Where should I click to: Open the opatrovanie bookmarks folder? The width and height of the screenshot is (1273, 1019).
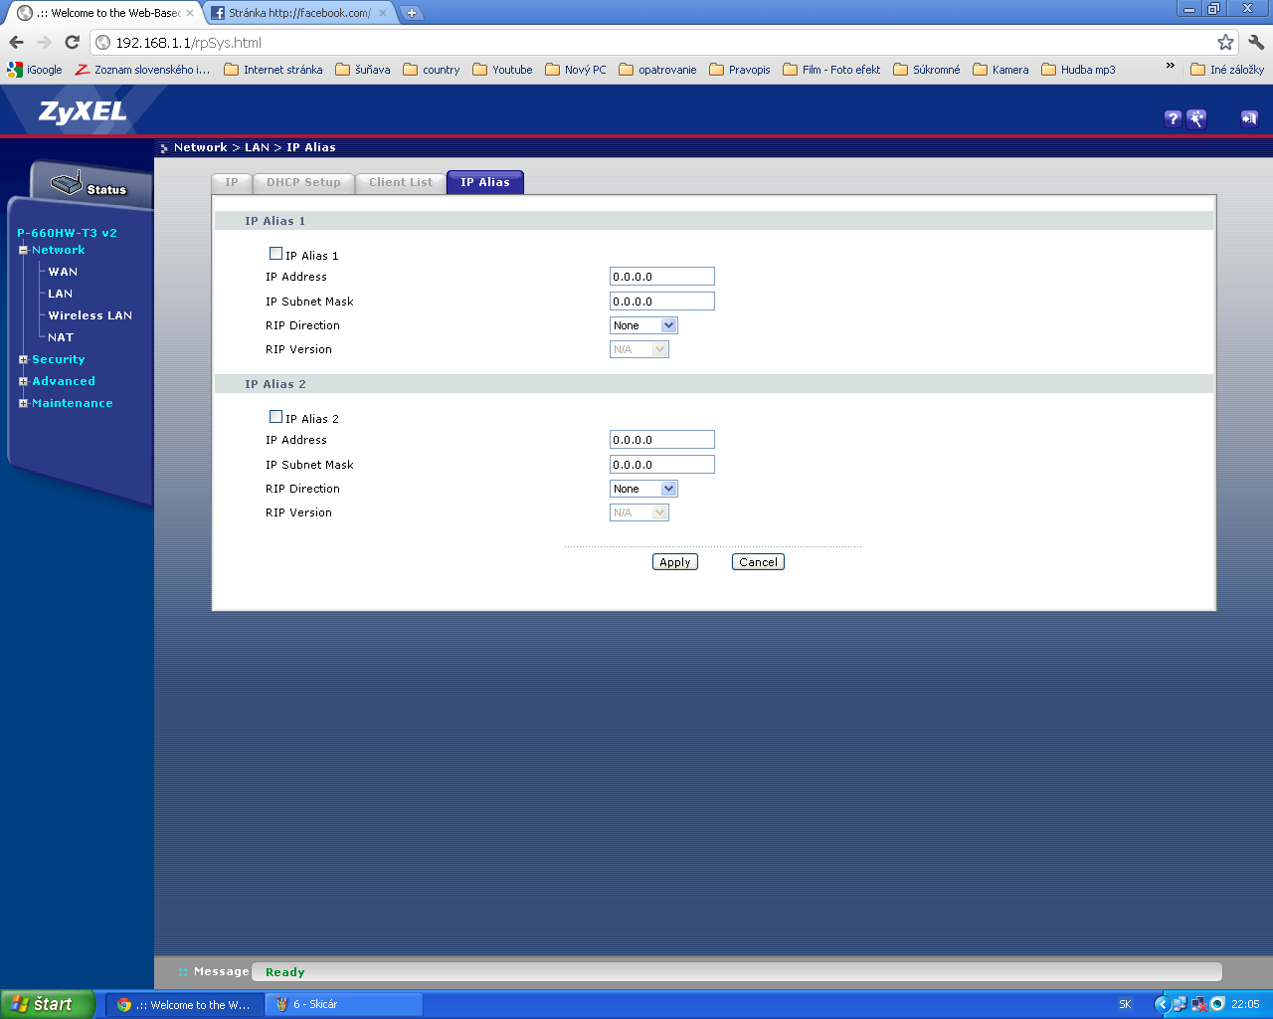(x=657, y=70)
